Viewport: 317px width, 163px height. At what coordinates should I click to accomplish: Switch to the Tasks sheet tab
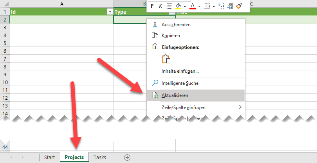pos(99,157)
